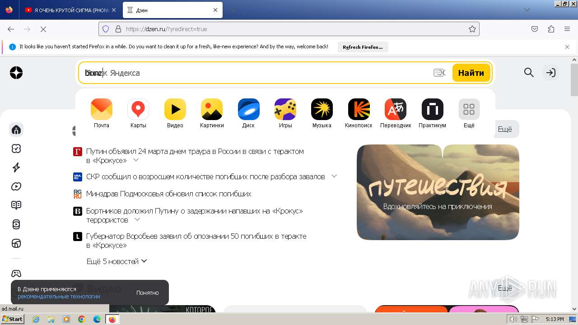Dismiss the Firefox refresh notification bar
This screenshot has width=578, height=325.
pos(567,46)
